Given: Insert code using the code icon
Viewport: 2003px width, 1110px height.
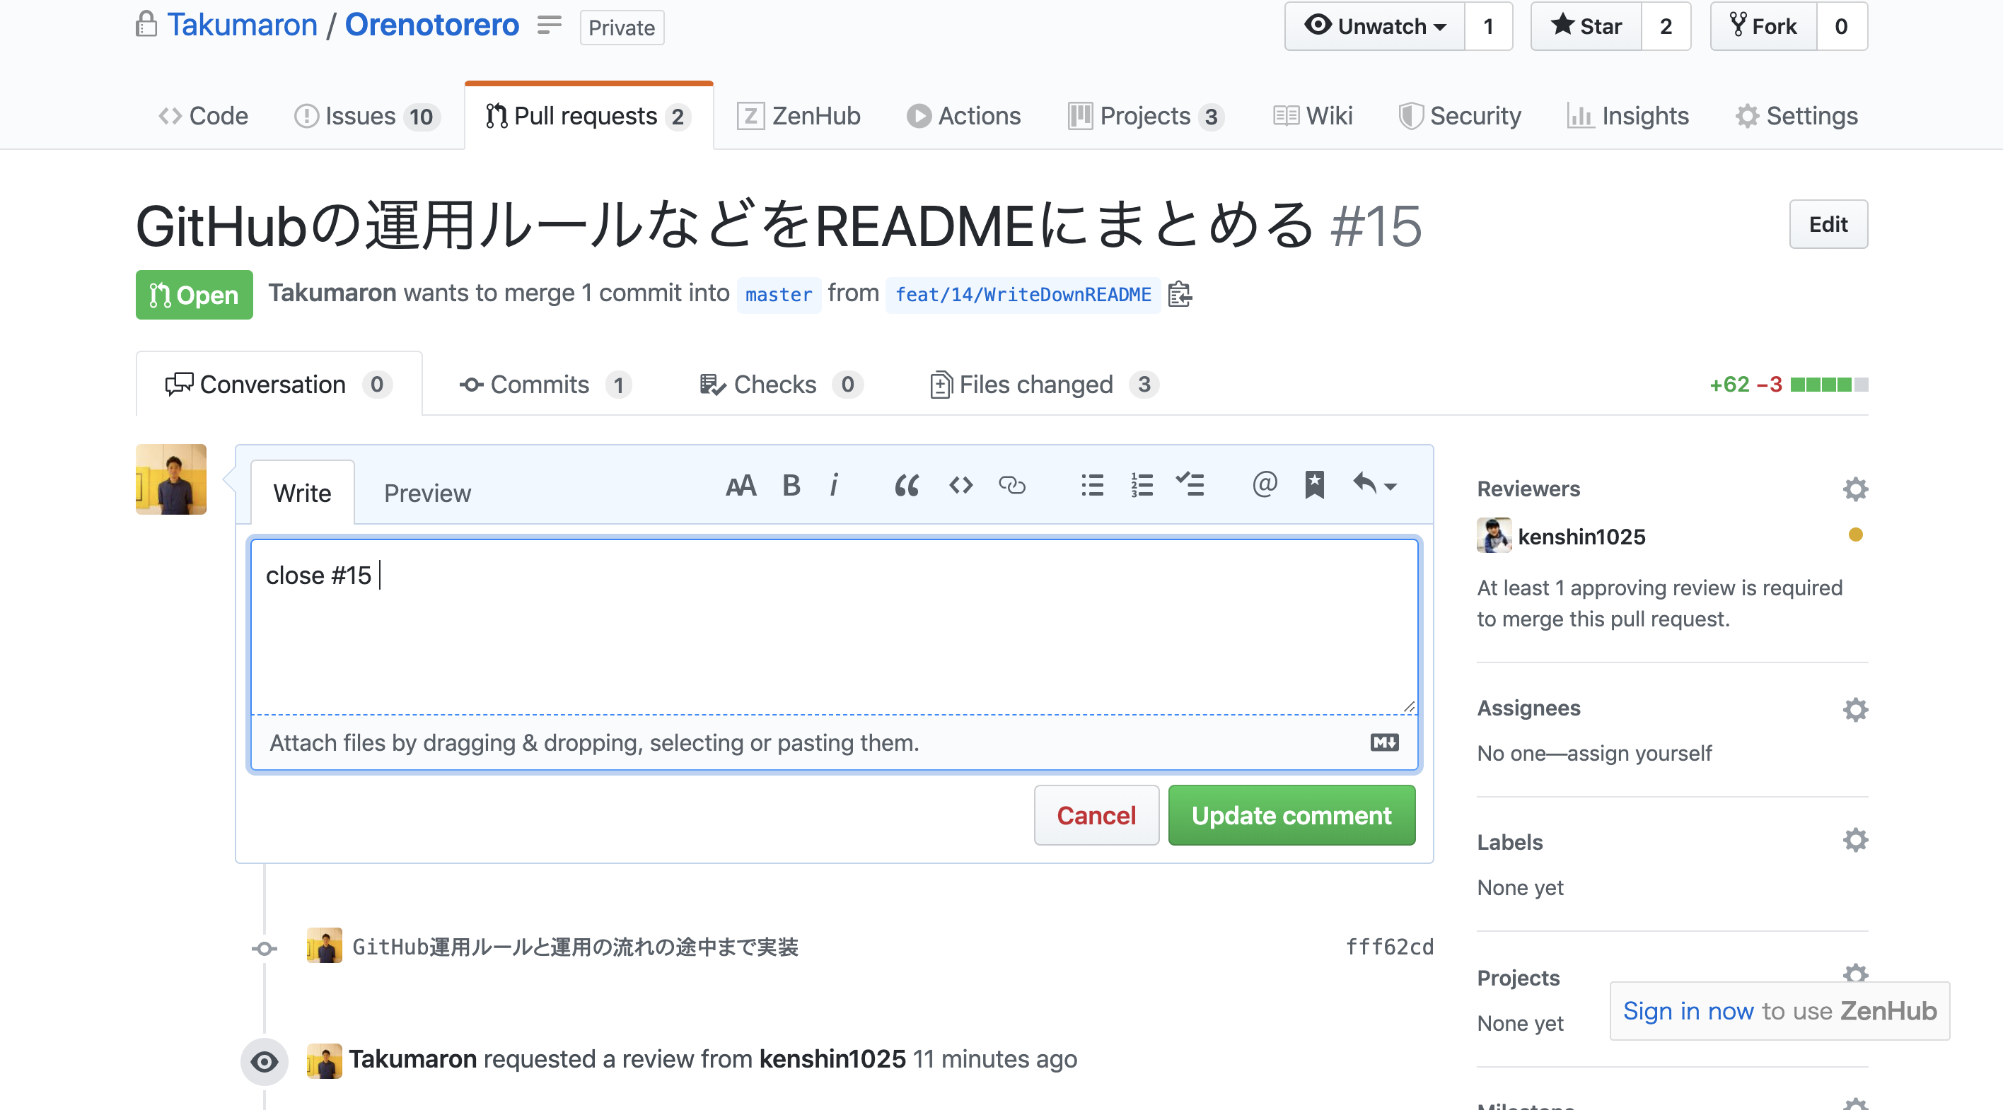Looking at the screenshot, I should tap(960, 485).
